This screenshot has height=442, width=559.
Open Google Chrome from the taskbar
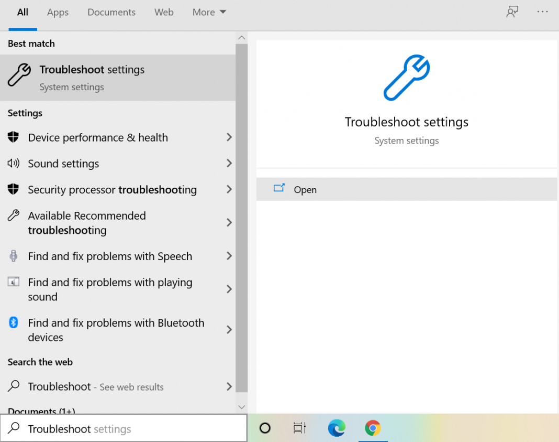click(x=373, y=428)
